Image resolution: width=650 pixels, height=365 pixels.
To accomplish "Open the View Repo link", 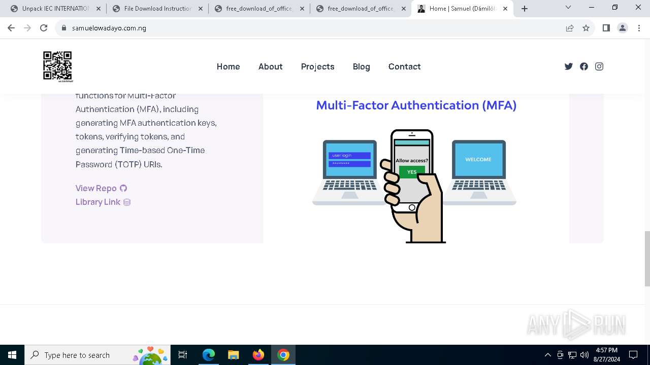I will tap(101, 188).
